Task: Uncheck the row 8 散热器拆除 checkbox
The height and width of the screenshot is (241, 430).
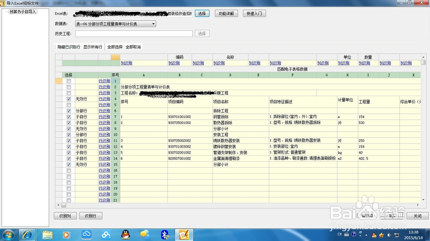Action: tap(68, 123)
